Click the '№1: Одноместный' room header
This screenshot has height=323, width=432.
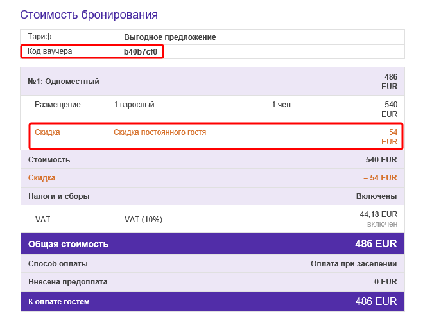tap(64, 82)
